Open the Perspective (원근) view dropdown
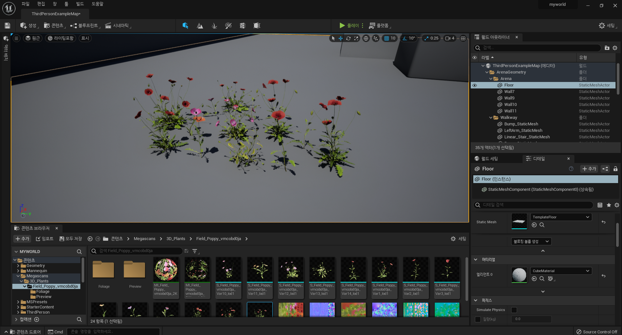This screenshot has height=335, width=622. [x=33, y=38]
